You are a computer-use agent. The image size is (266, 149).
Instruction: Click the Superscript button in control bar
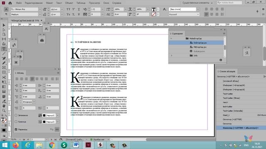[74, 9]
